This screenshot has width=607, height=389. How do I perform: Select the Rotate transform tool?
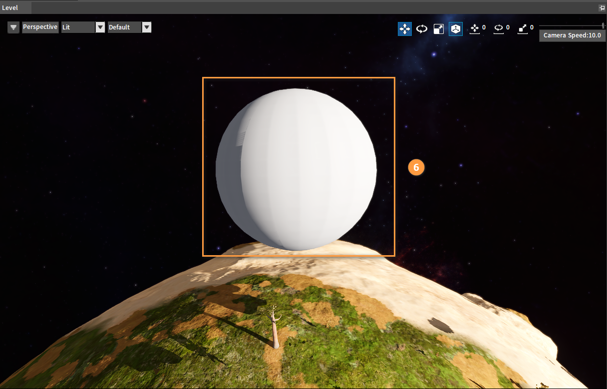(x=422, y=29)
